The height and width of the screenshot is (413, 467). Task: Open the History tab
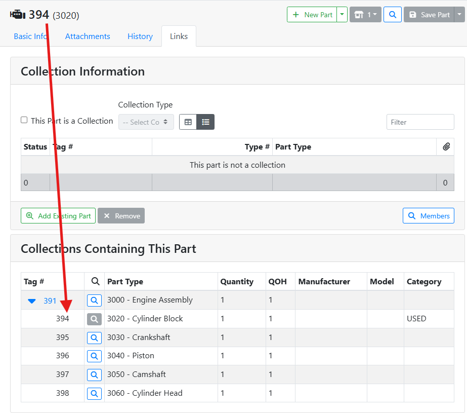[x=140, y=36]
